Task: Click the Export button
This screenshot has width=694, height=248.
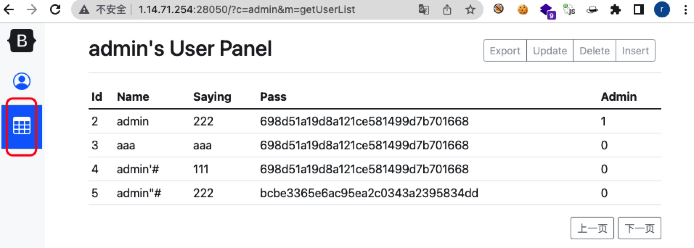Action: click(505, 50)
